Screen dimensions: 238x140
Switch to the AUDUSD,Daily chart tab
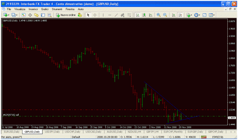point(115,132)
